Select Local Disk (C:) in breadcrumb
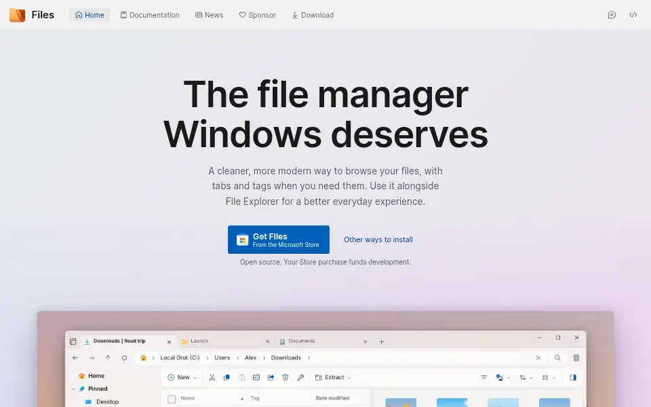 (180, 357)
